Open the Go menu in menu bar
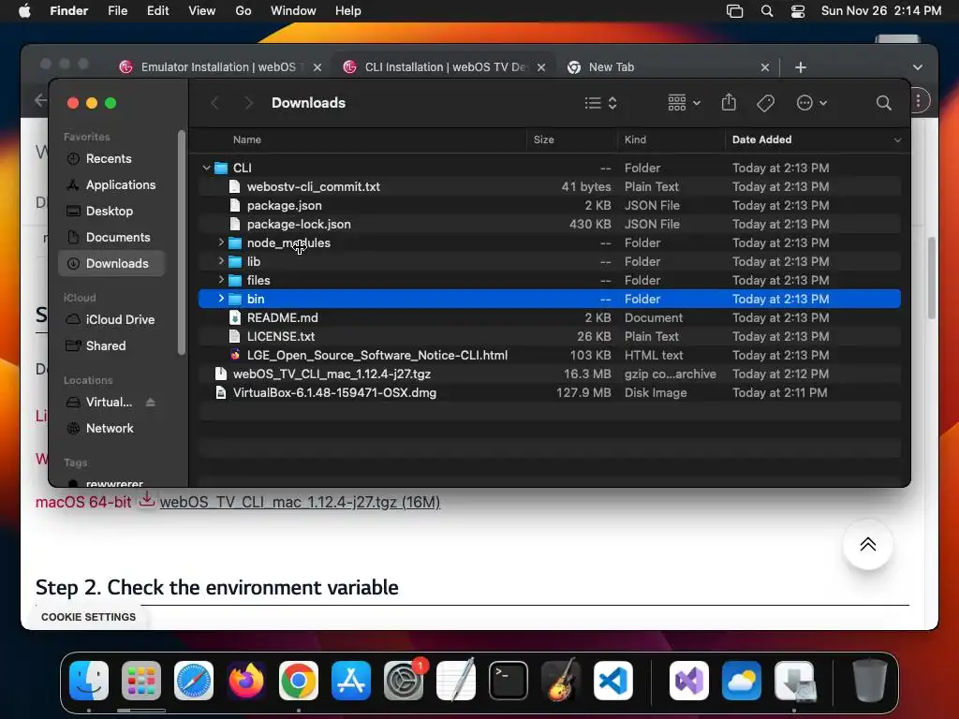The height and width of the screenshot is (719, 959). tap(243, 11)
